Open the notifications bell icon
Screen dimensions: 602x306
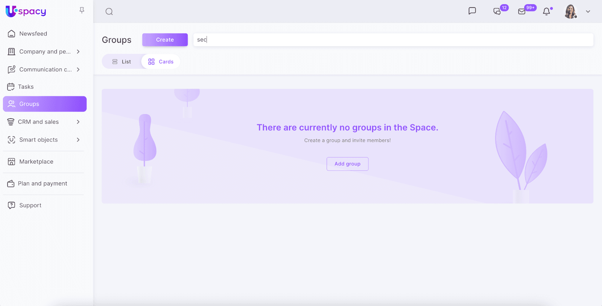coord(546,11)
